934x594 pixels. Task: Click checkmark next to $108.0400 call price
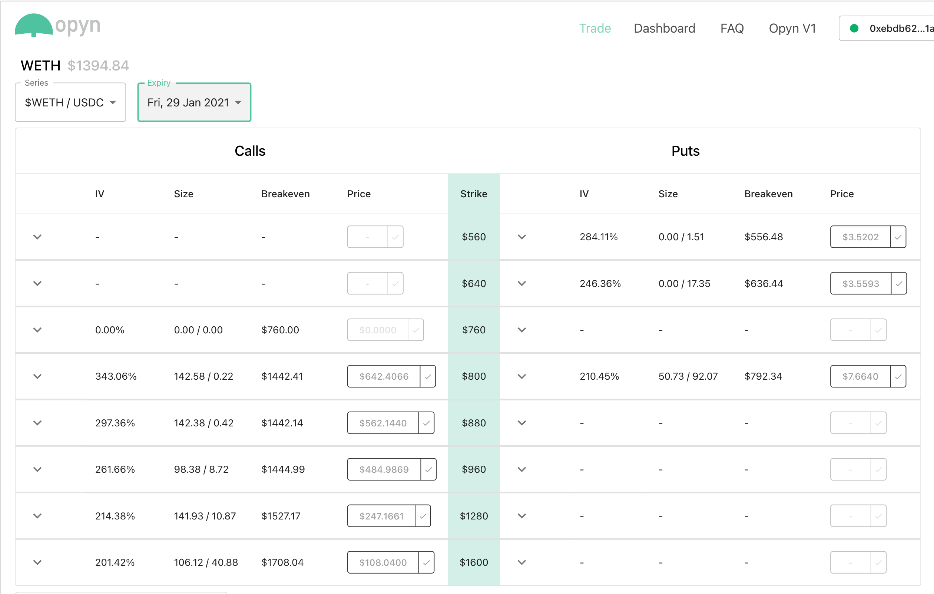pyautogui.click(x=426, y=562)
